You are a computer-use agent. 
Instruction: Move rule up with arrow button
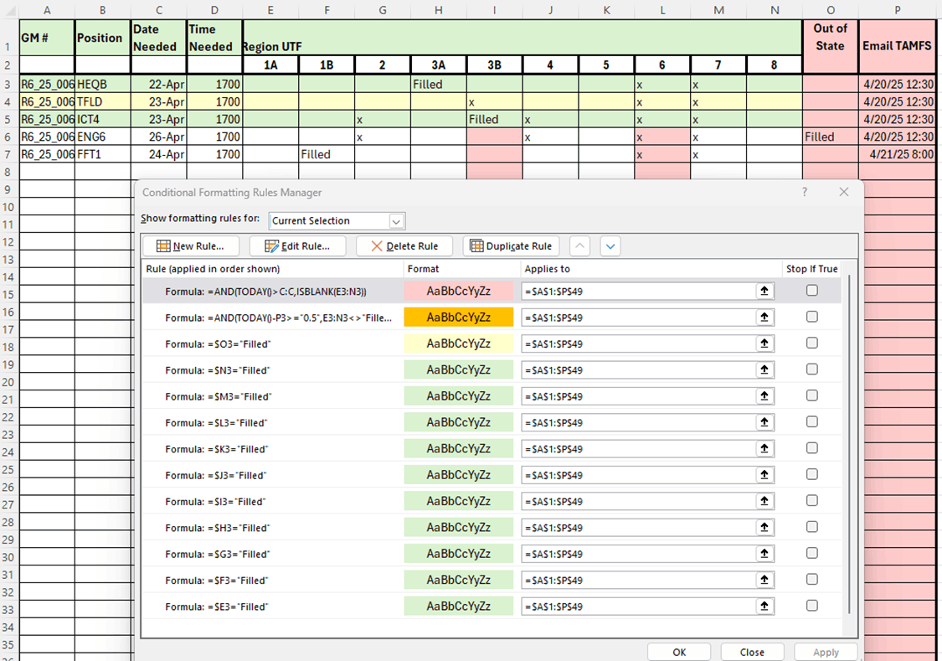click(x=579, y=245)
